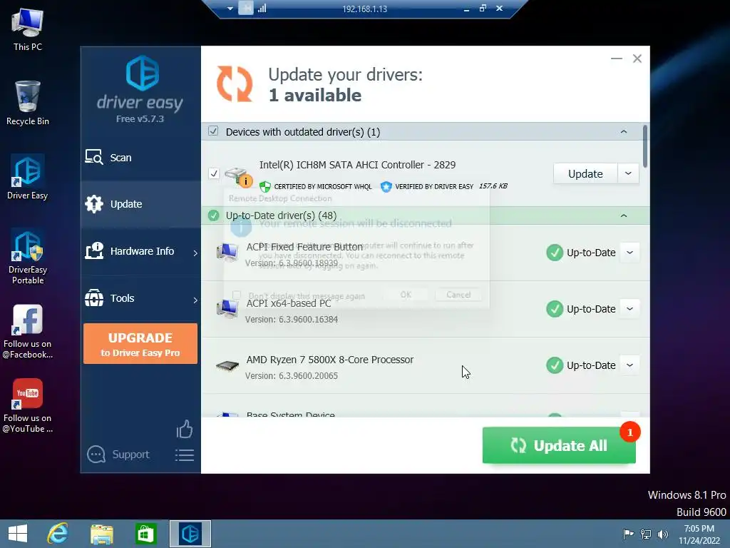Open File Explorer from taskbar
This screenshot has width=730, height=548.
click(x=101, y=534)
